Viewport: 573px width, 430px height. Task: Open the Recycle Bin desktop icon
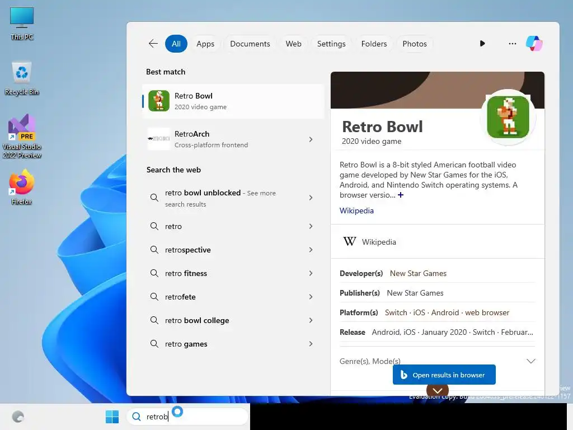(22, 78)
